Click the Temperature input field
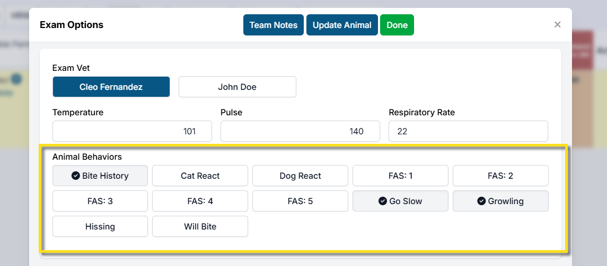 coord(132,131)
